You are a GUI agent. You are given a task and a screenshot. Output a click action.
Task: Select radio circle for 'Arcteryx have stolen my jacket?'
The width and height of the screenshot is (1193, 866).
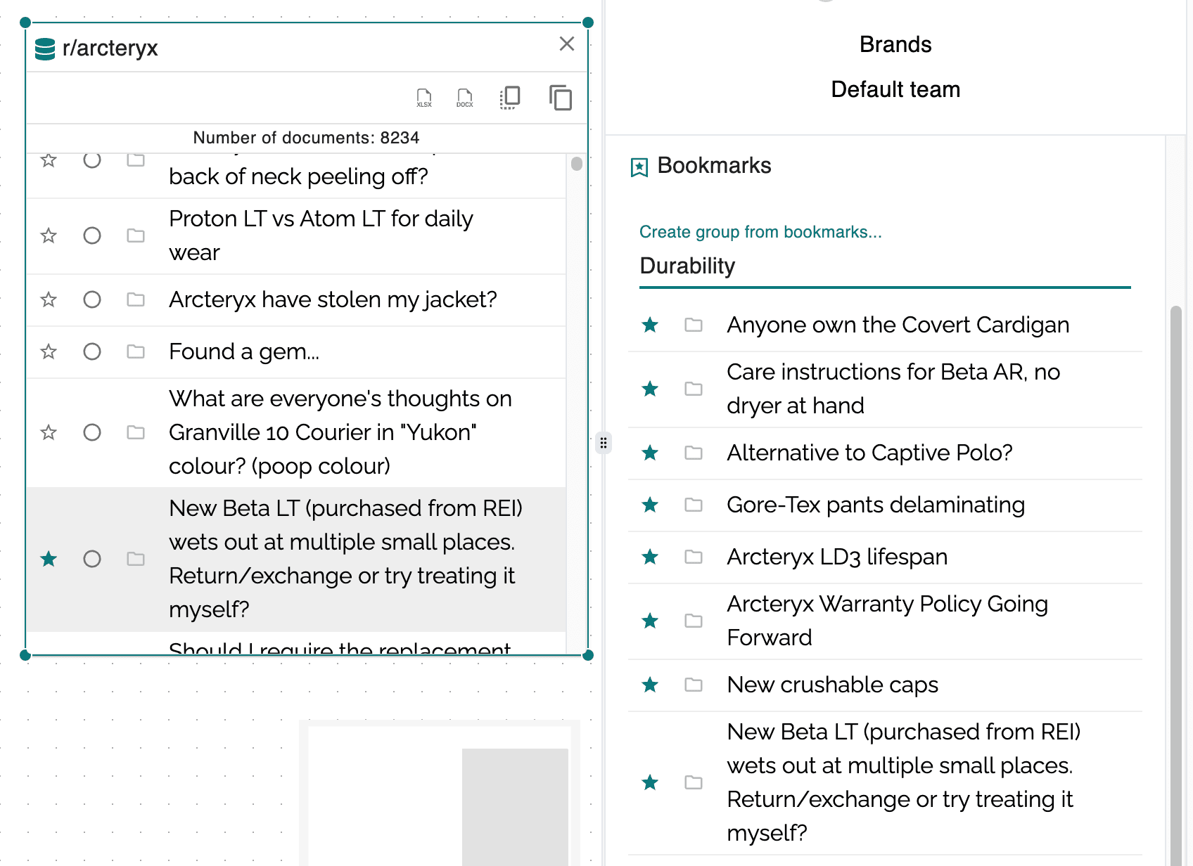point(92,300)
